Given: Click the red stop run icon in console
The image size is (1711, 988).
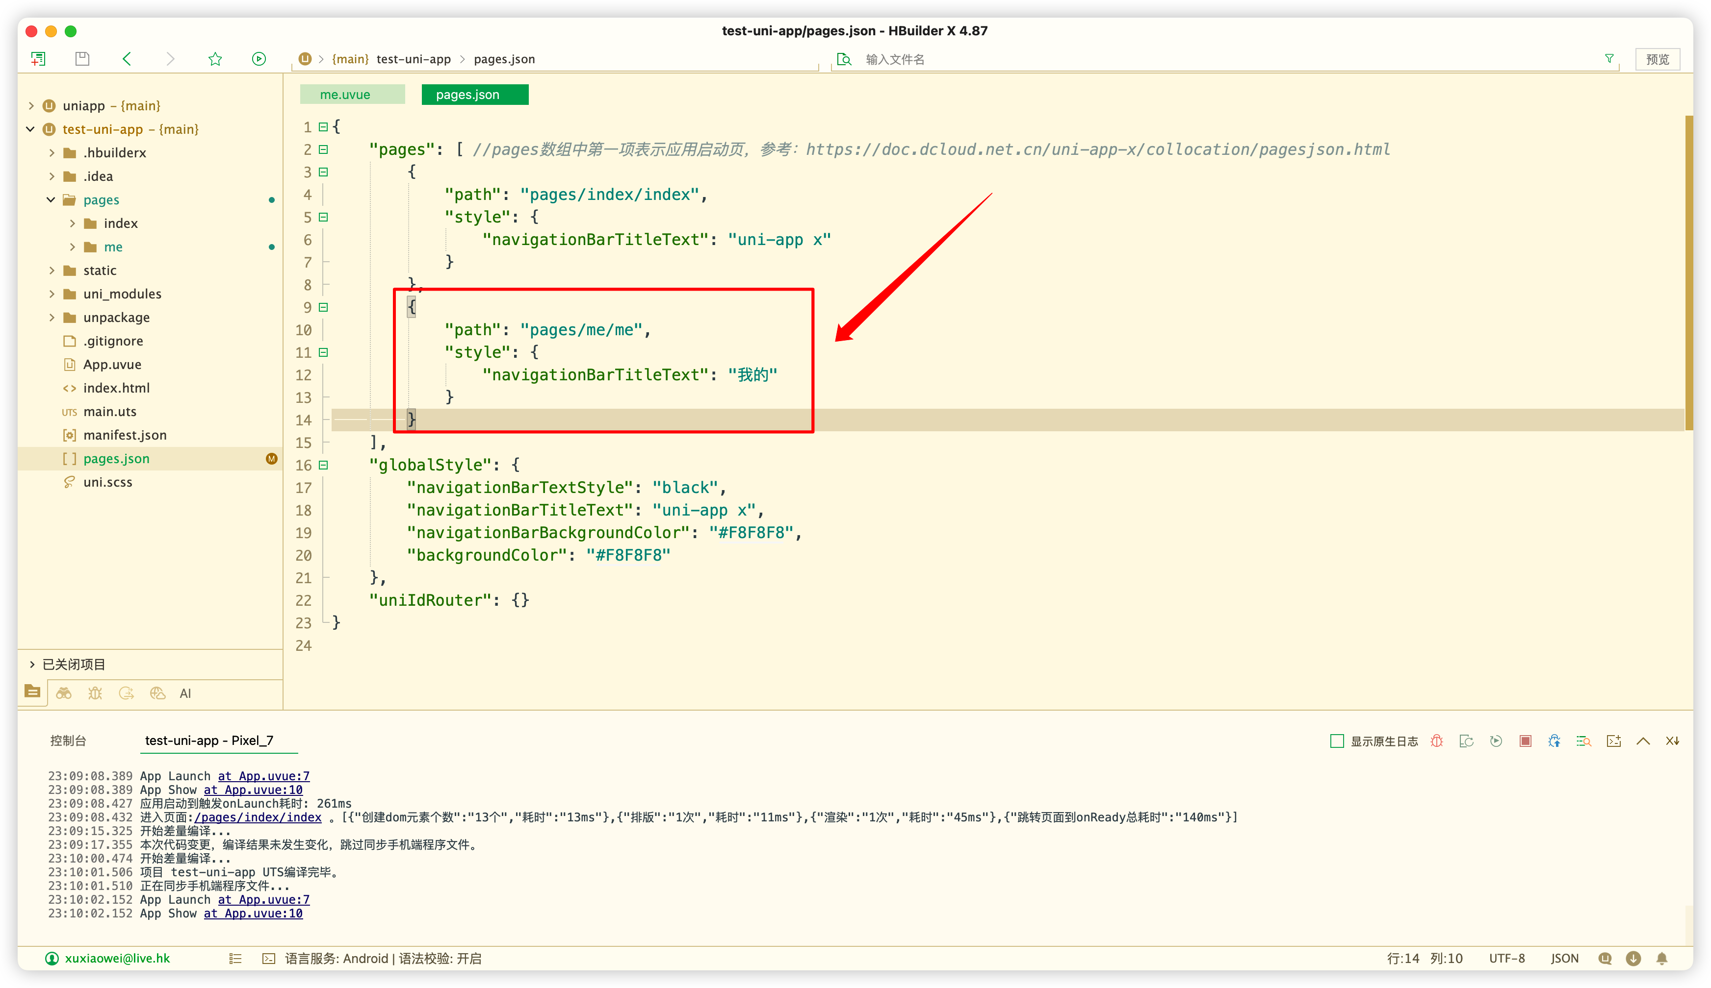Looking at the screenshot, I should (x=1525, y=741).
